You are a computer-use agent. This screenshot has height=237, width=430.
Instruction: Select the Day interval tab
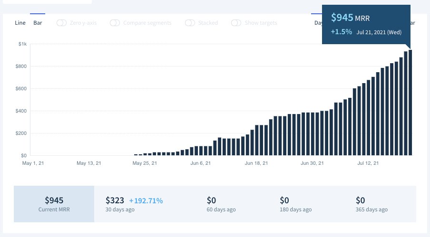tap(318, 23)
